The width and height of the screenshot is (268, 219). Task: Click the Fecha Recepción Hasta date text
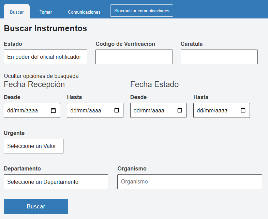(85, 111)
